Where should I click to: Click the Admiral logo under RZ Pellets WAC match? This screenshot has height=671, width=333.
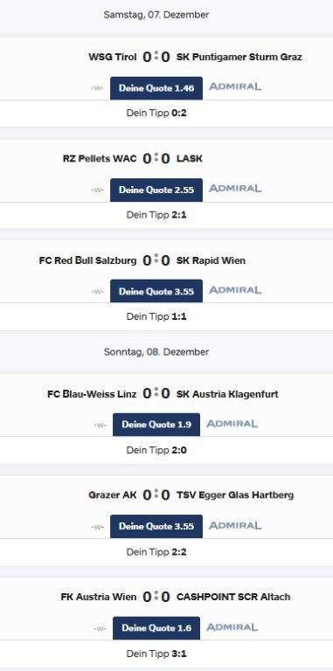point(235,189)
